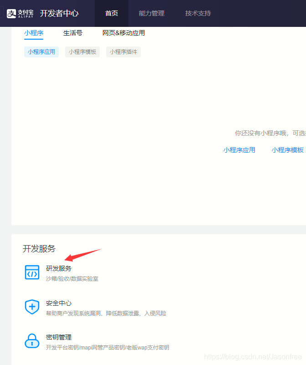Switch to the 小程序 tab
This screenshot has height=365, width=306.
pyautogui.click(x=34, y=33)
